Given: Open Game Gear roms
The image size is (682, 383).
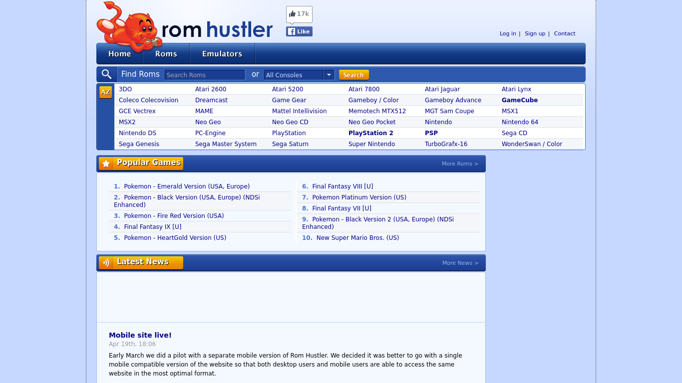Looking at the screenshot, I should click(289, 100).
